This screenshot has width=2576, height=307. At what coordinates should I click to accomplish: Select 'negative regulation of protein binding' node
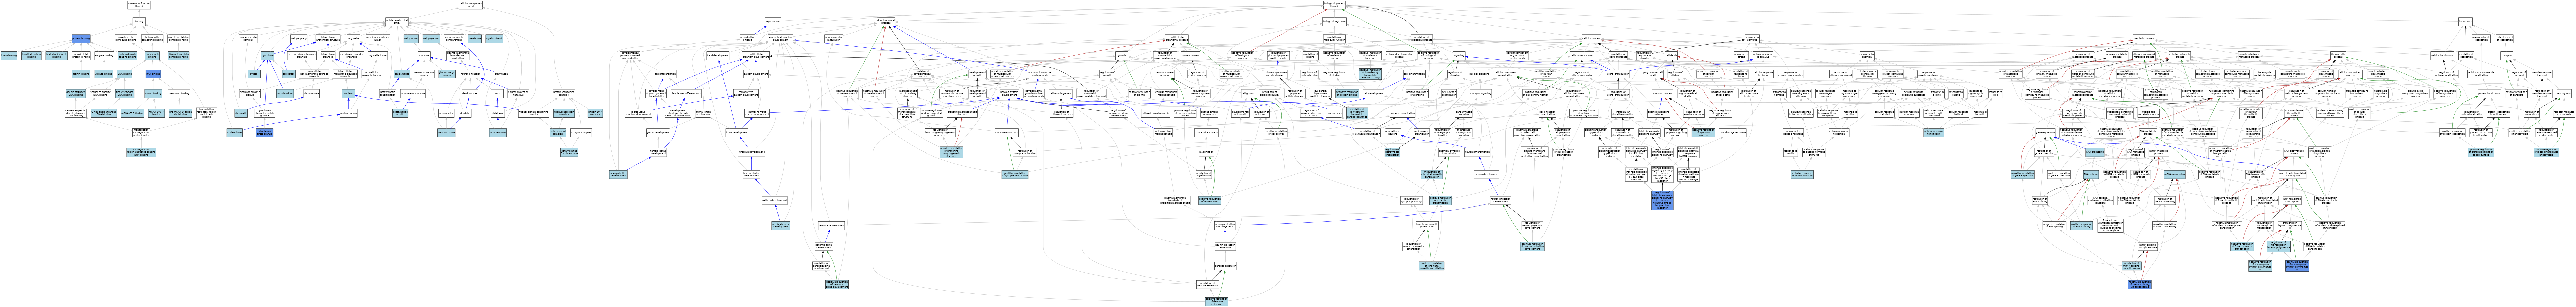(1347, 94)
